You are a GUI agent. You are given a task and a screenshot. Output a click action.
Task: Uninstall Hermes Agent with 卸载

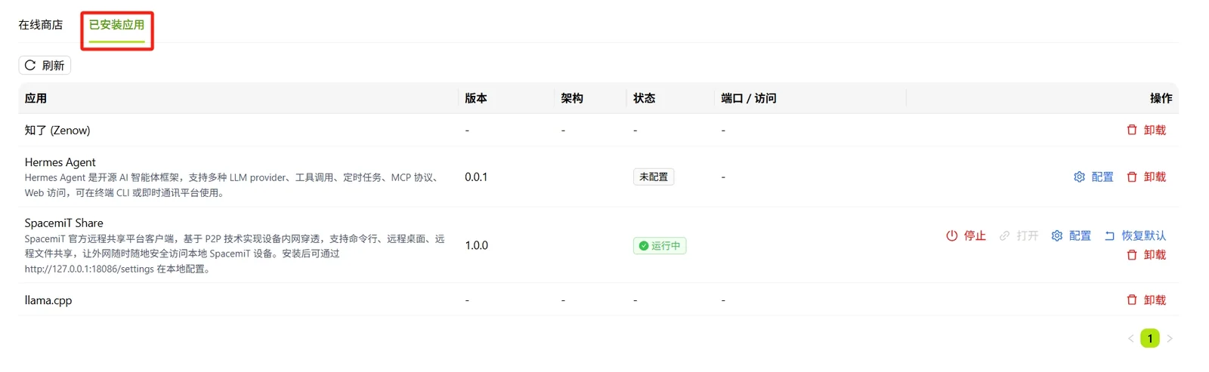tap(1146, 177)
